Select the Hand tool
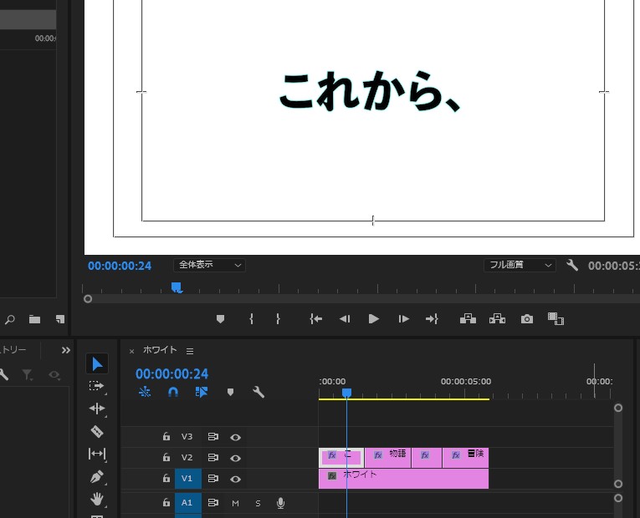Image resolution: width=640 pixels, height=518 pixels. click(97, 499)
